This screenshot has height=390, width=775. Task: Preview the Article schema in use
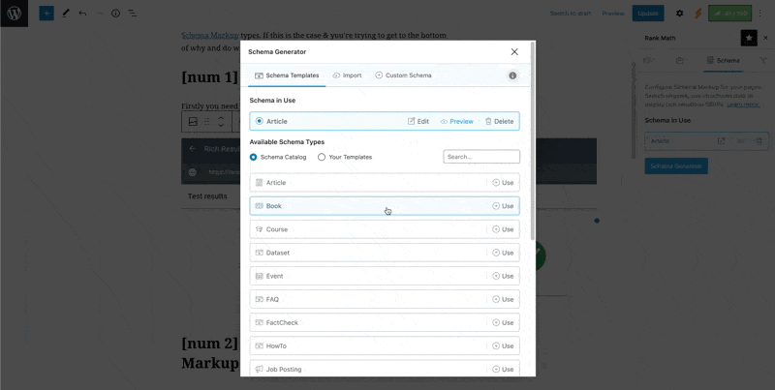456,121
